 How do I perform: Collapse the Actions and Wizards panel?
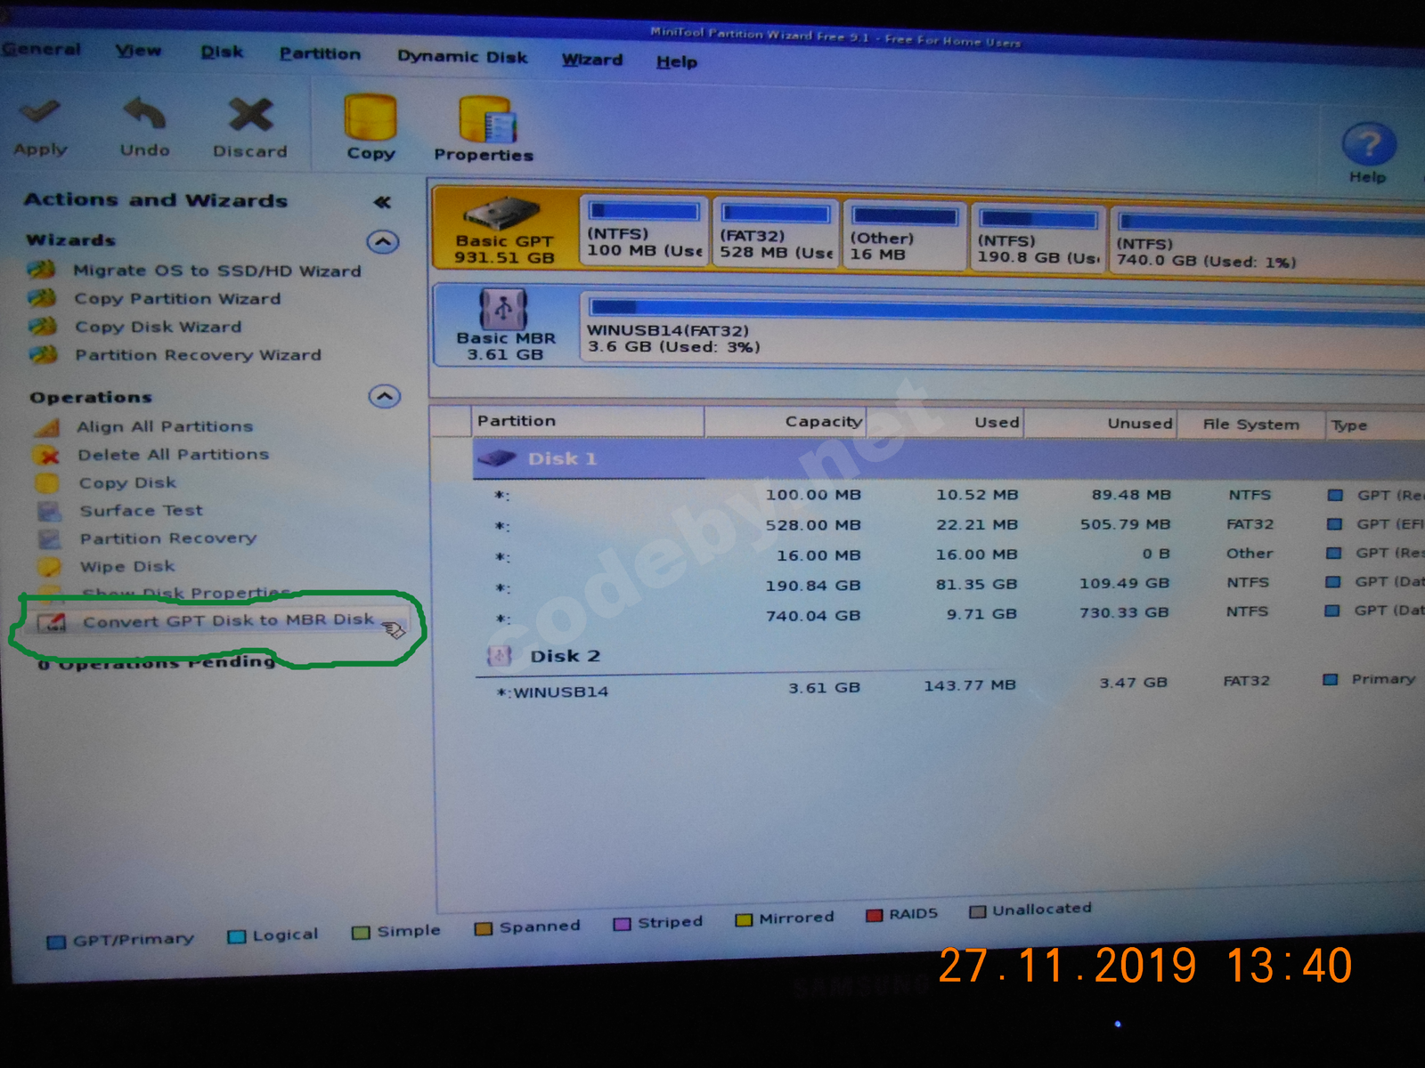[x=382, y=202]
